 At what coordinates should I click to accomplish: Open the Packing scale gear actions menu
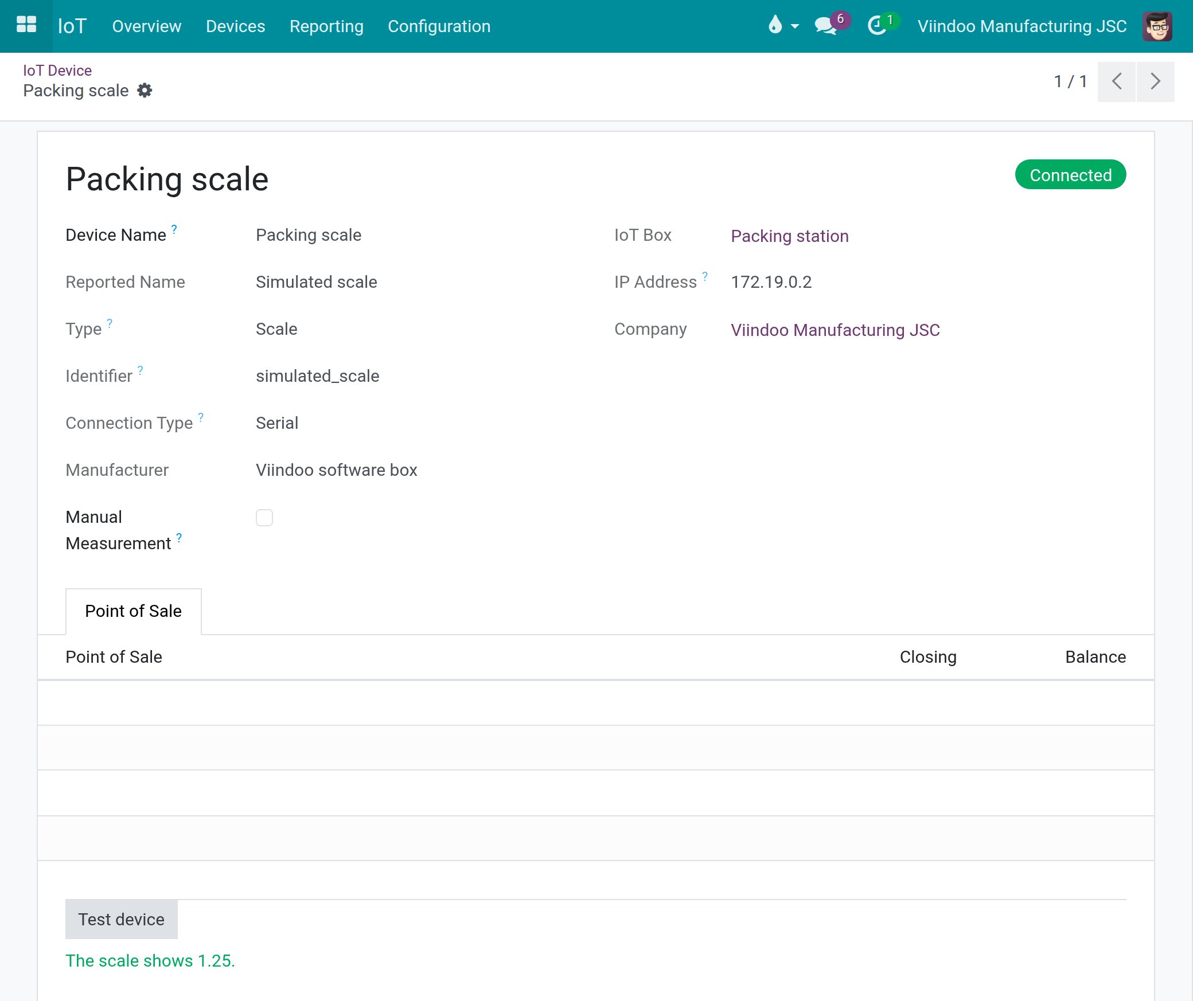[145, 91]
